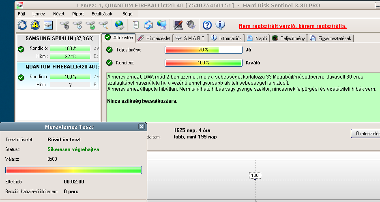
Task: Click the QUANTUM Kondíció 100 % bar
Action: (x=70, y=77)
